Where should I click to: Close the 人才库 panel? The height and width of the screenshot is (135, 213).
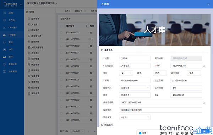[208, 4]
